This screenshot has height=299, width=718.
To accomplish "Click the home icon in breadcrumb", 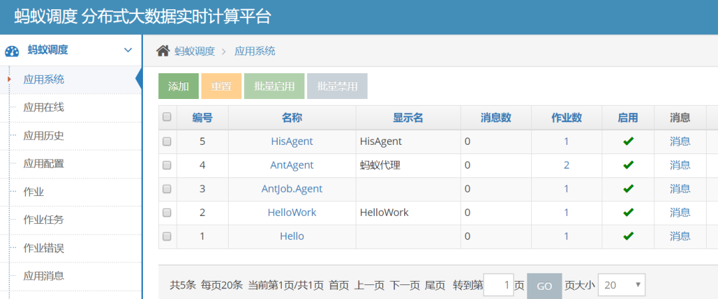I will 163,50.
